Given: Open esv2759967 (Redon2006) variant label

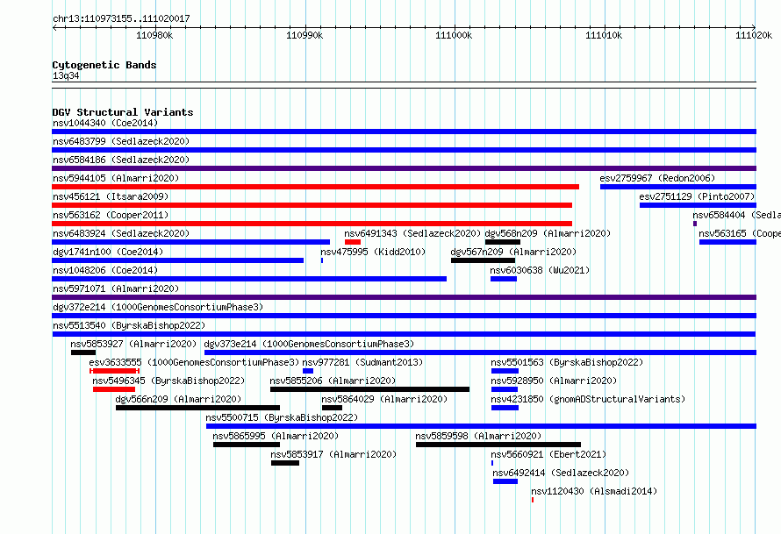Looking at the screenshot, I should 657,178.
